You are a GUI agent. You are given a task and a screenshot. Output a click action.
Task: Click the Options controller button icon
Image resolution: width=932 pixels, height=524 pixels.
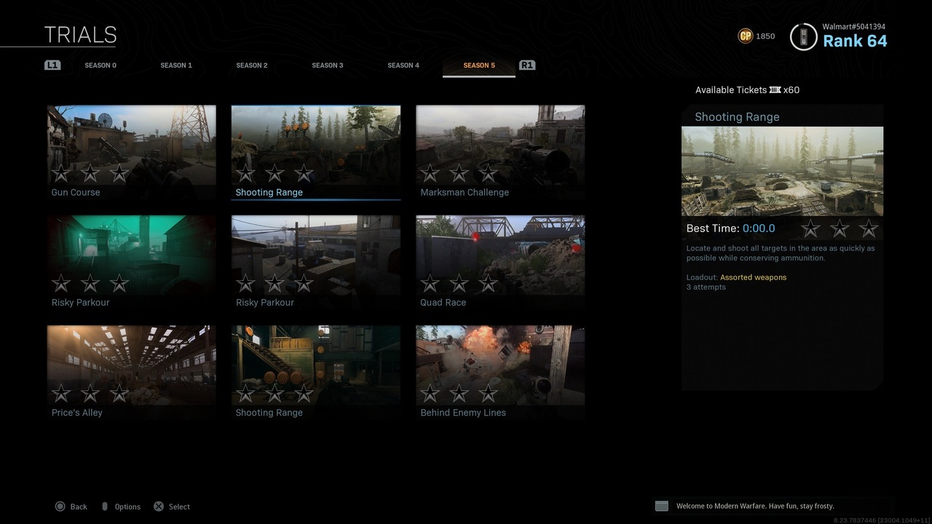(104, 507)
